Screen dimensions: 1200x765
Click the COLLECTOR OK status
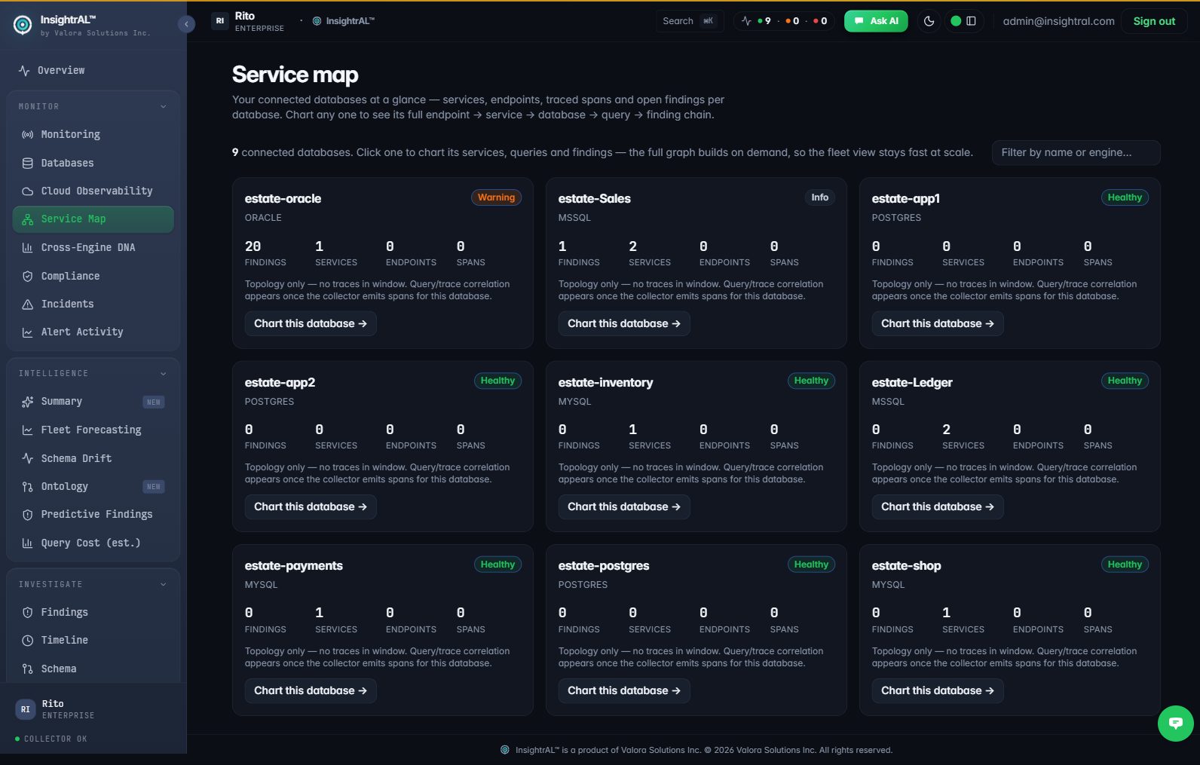click(x=51, y=739)
